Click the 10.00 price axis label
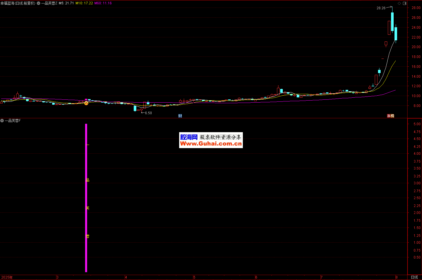Viewport: 422px width, 280px height. (x=416, y=96)
